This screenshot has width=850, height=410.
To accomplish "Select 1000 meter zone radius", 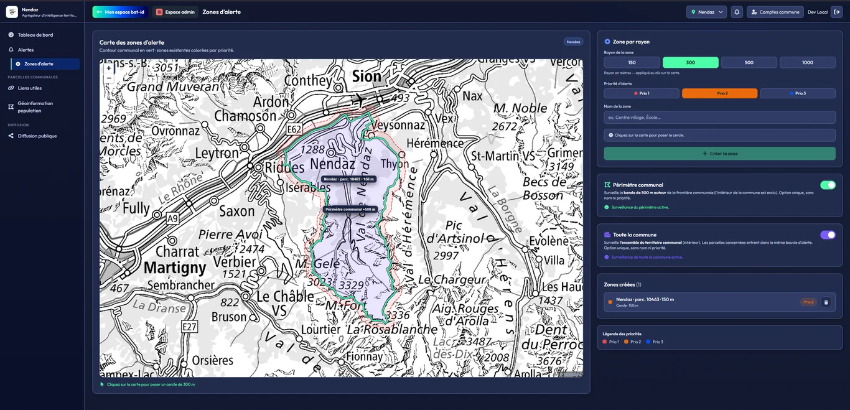I will (x=808, y=62).
